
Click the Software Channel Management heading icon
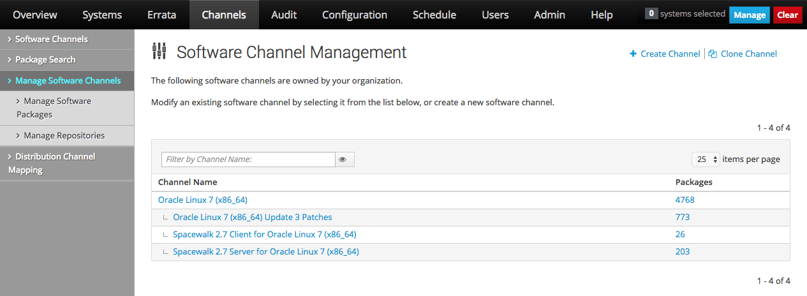pos(159,52)
